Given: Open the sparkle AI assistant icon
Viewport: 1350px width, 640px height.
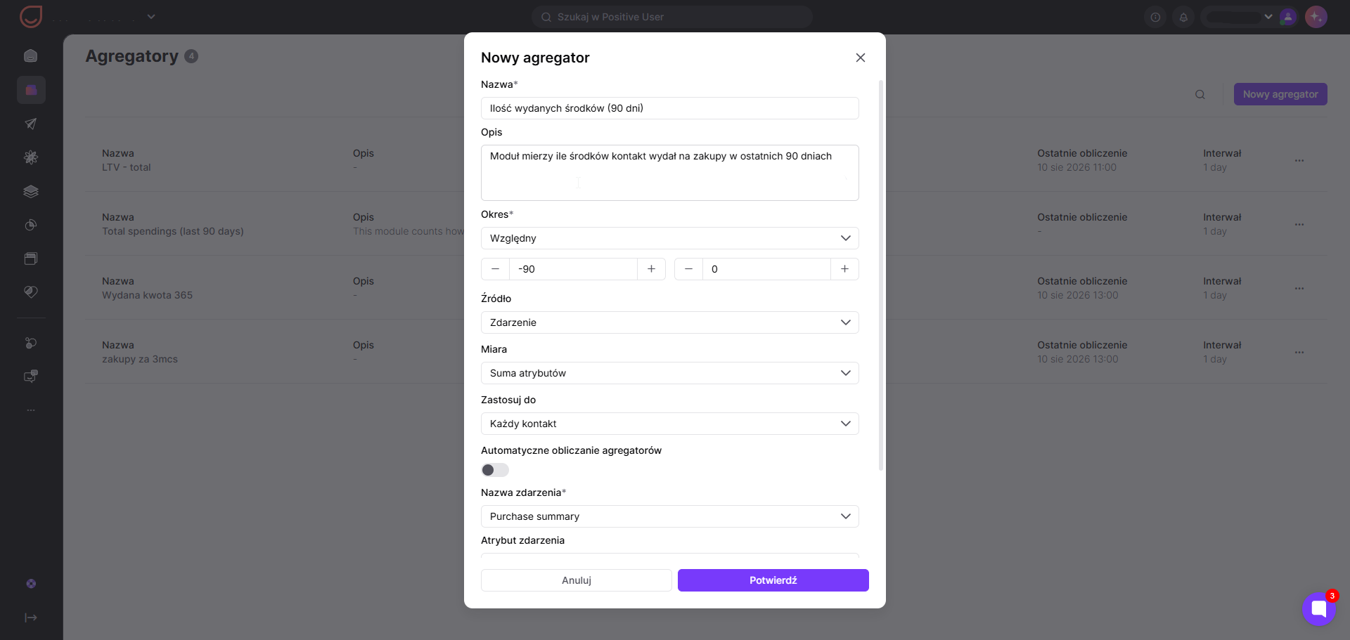Looking at the screenshot, I should coord(1316,17).
